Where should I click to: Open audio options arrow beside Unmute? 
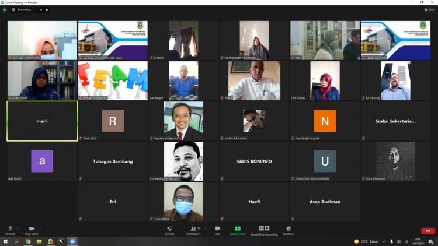click(x=18, y=229)
